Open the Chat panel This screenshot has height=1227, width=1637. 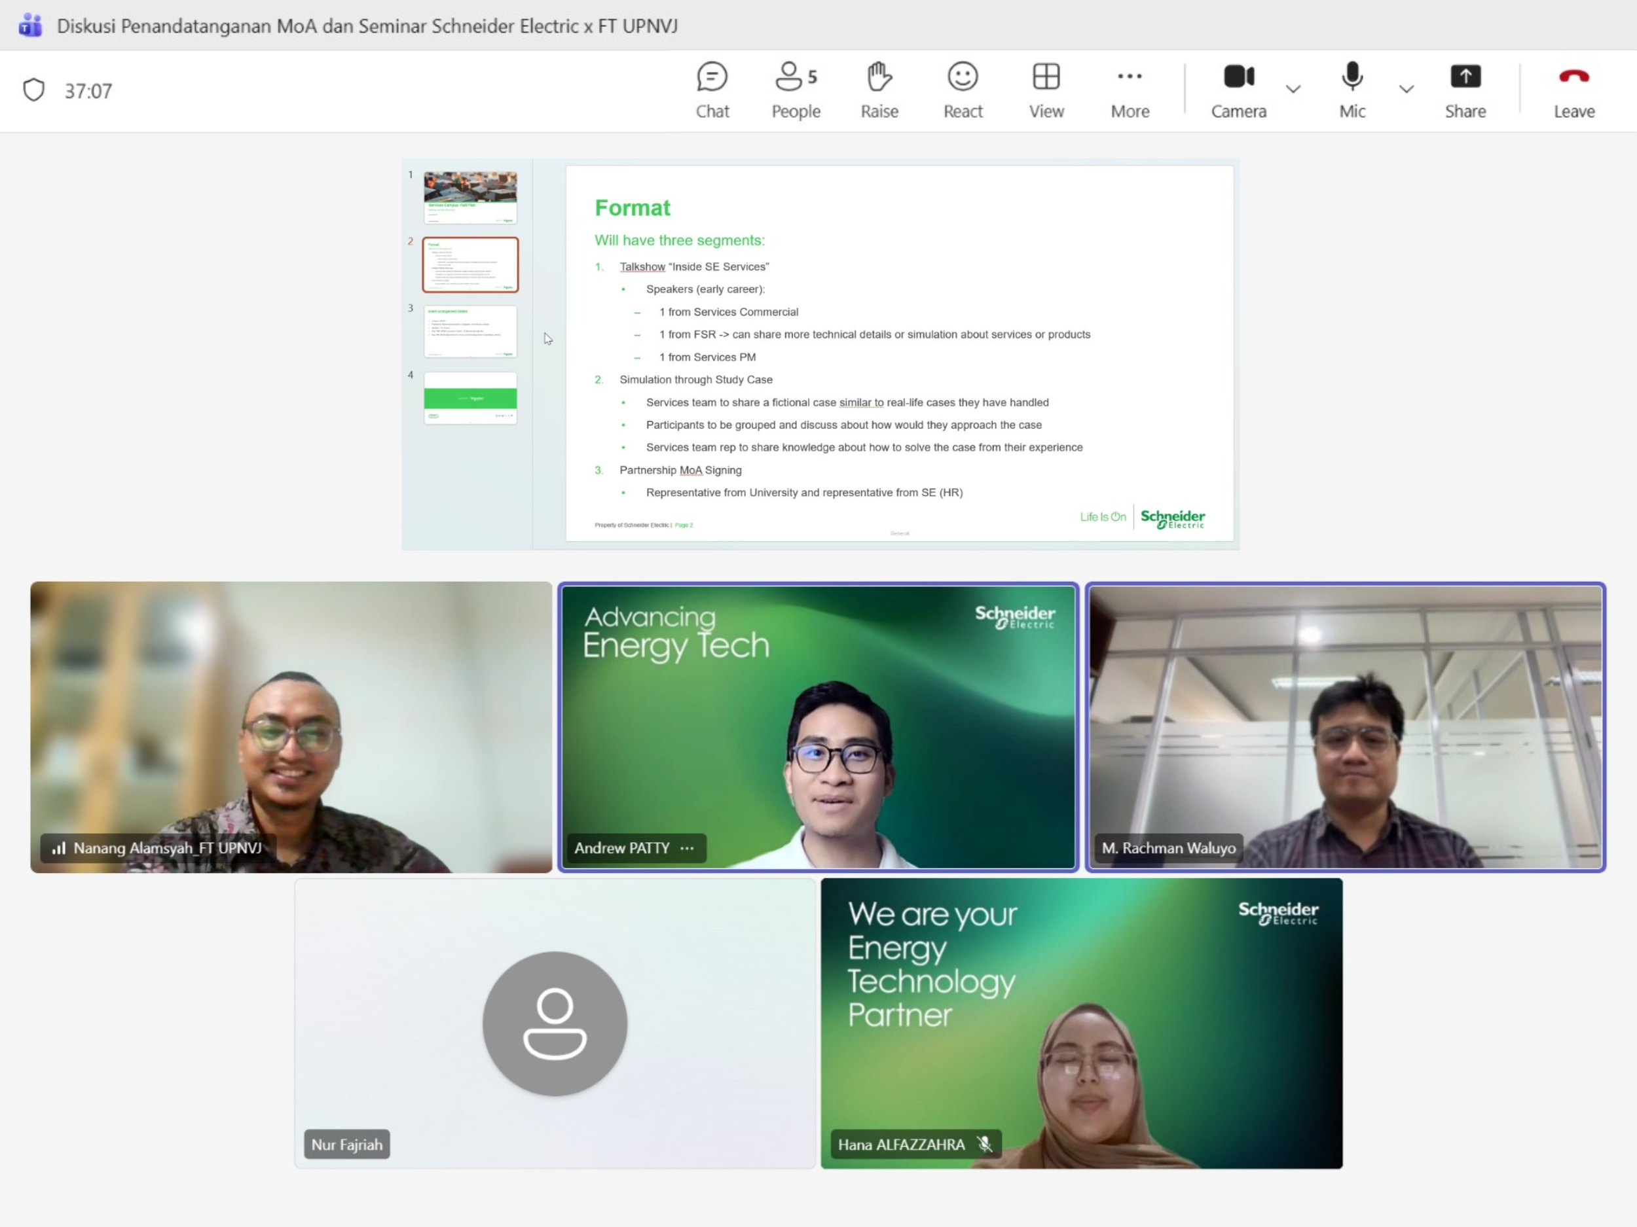coord(711,90)
